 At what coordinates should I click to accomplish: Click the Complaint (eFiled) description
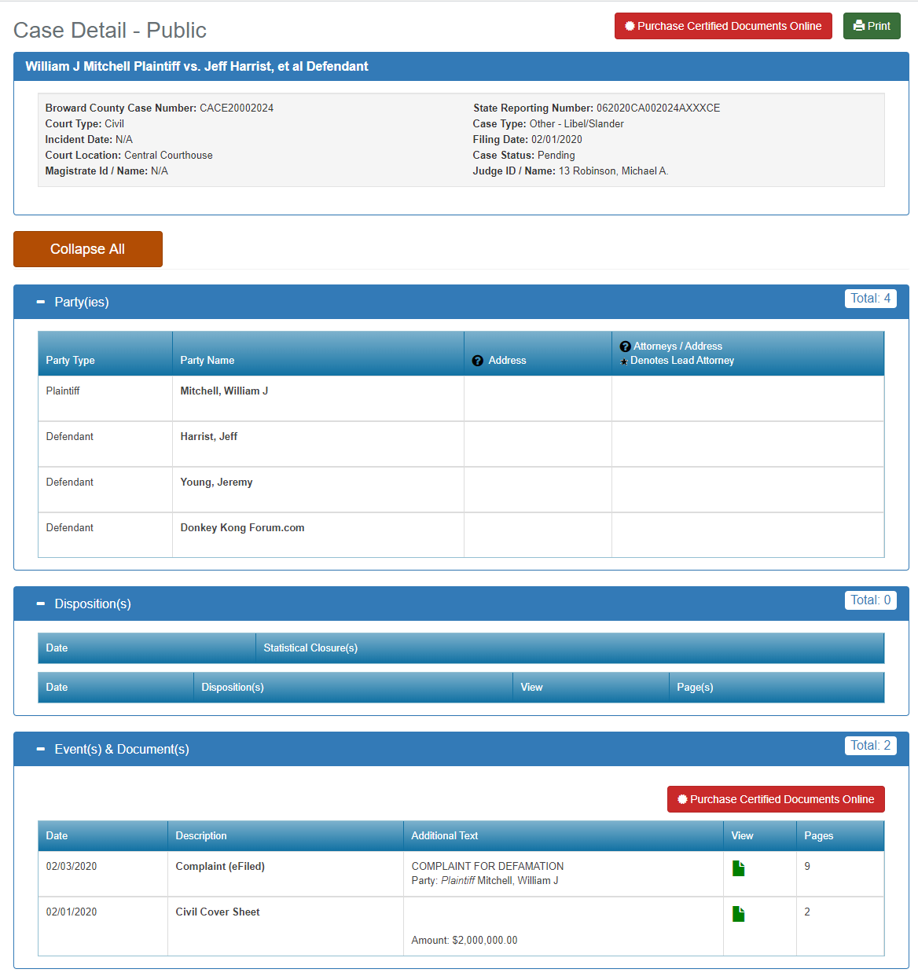[220, 866]
